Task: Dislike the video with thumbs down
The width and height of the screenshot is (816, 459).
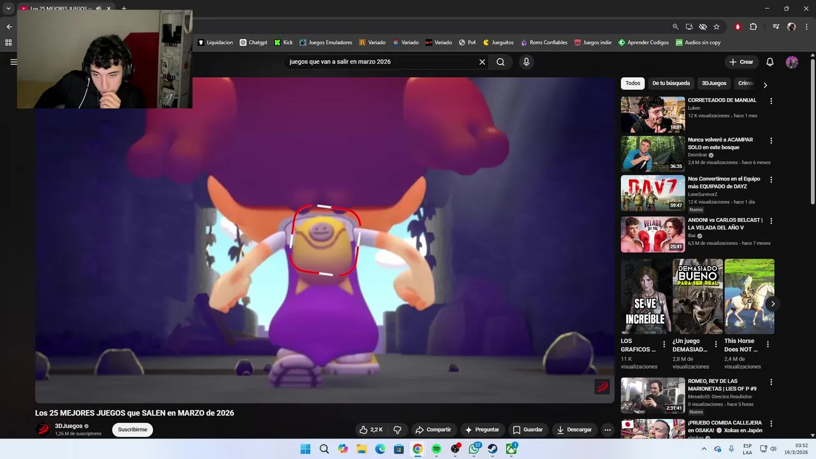Action: pos(397,430)
